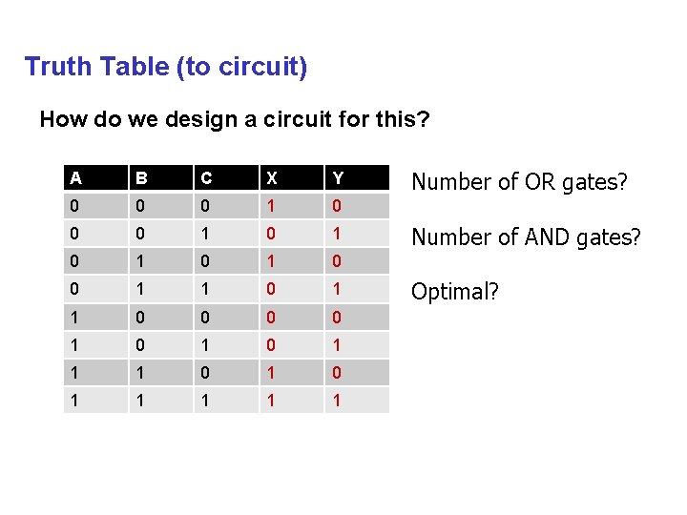Click the "How do we design a circuit" question
Image resolution: width=687 pixels, height=515 pixels.
coord(235,120)
